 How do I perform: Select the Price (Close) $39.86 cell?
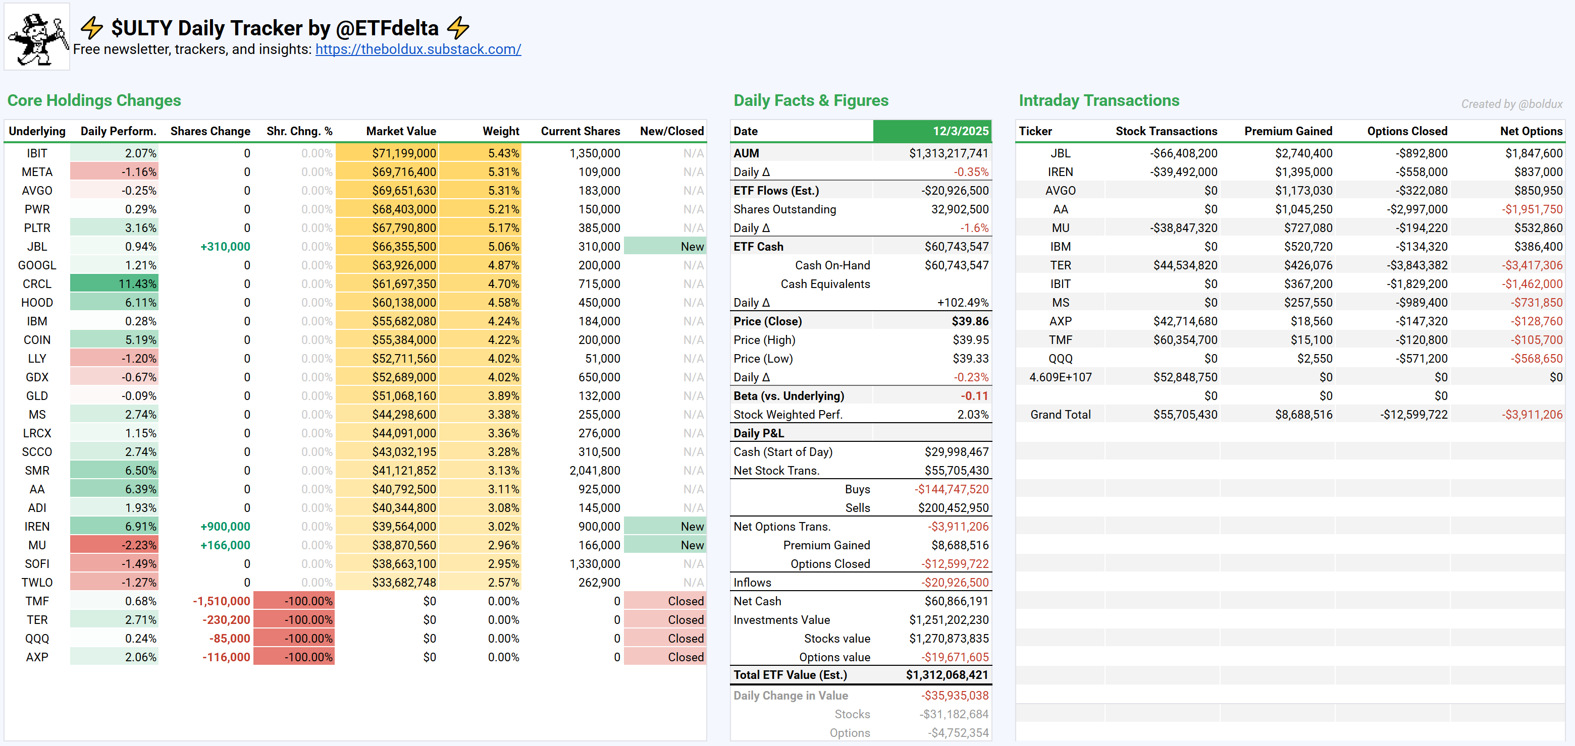tap(969, 321)
